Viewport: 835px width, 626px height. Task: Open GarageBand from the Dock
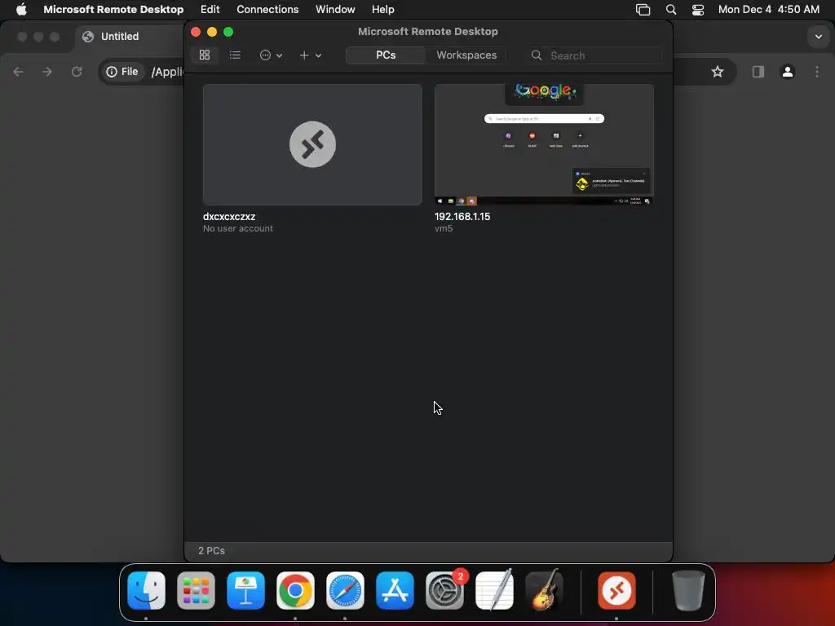pyautogui.click(x=544, y=590)
